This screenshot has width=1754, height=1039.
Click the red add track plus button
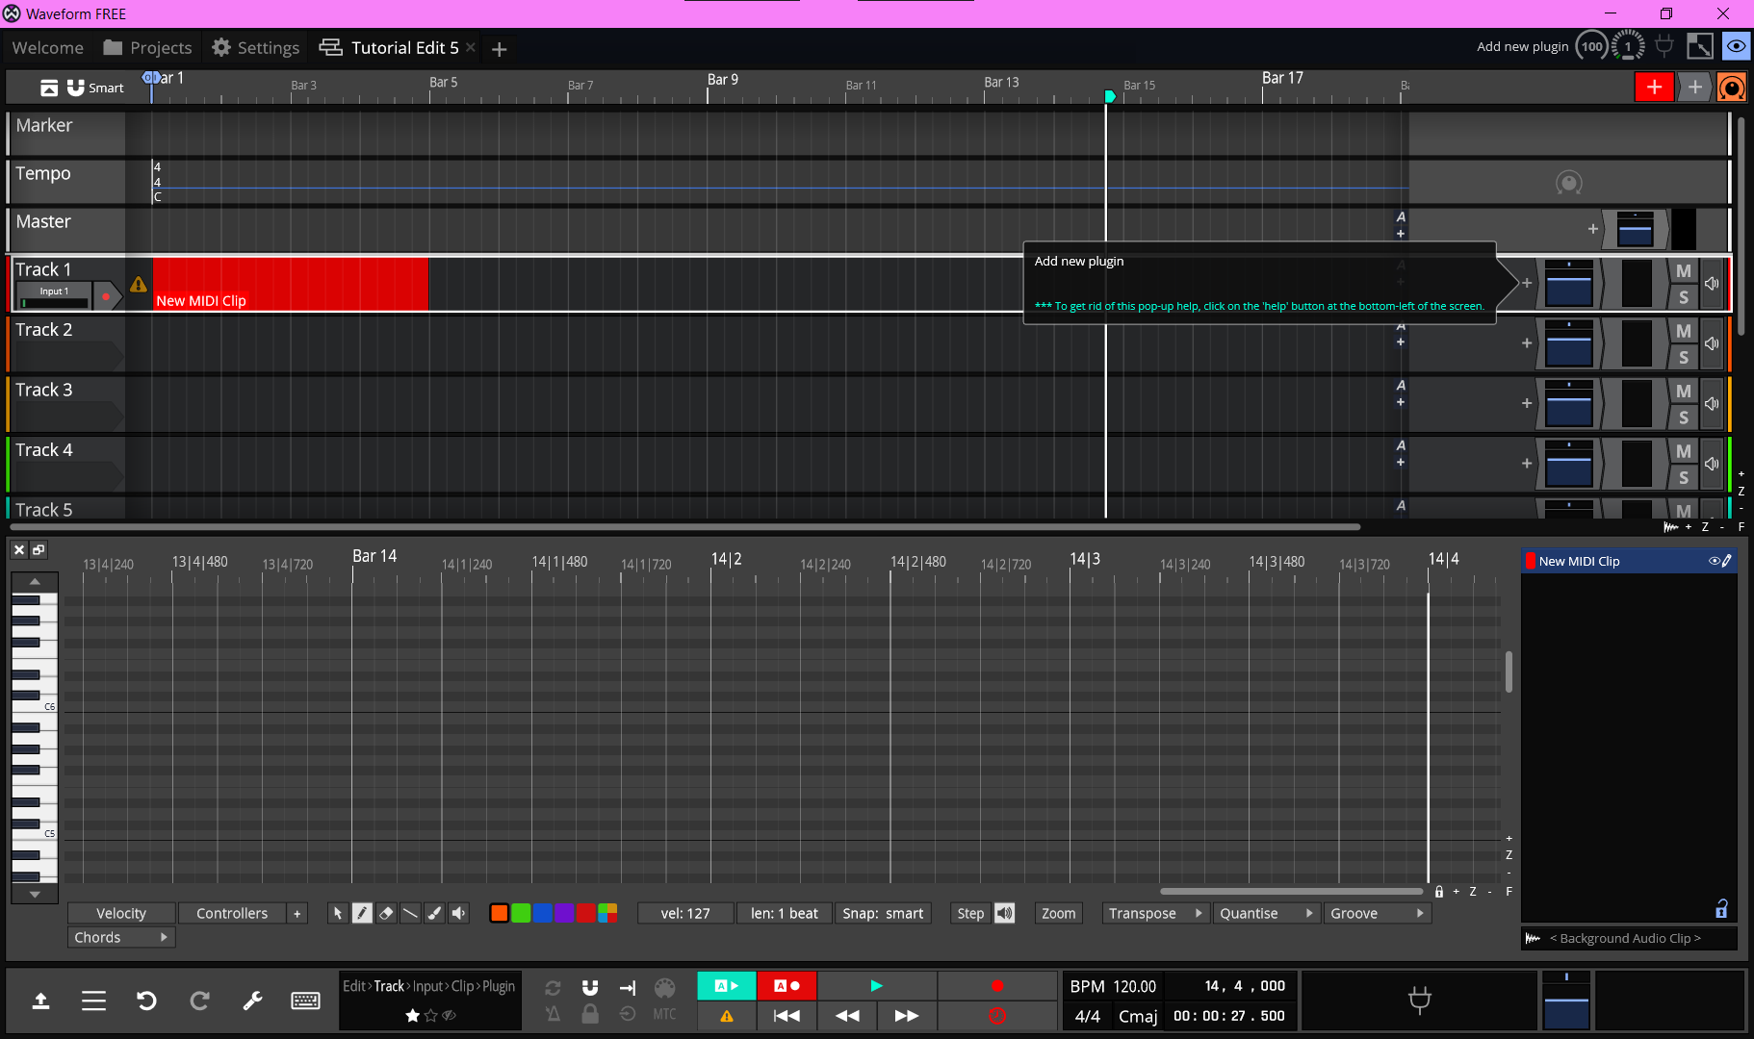click(x=1654, y=88)
